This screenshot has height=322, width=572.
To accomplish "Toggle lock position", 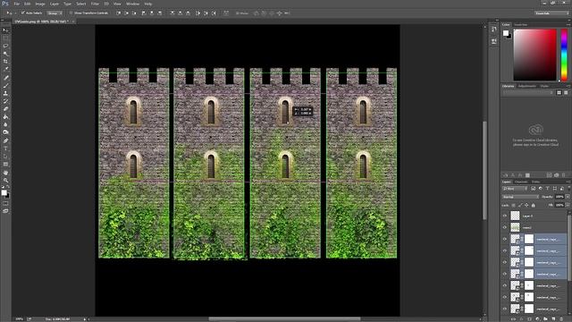I will pos(526,205).
